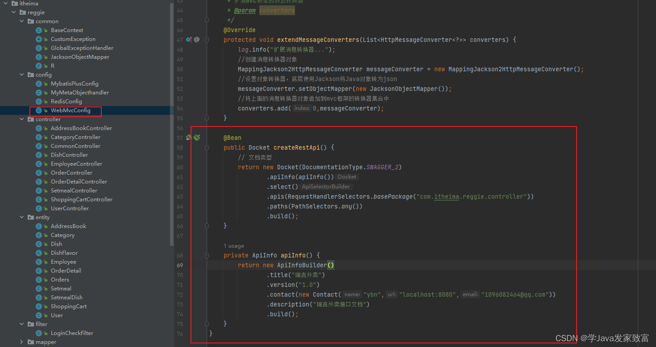Expand the mapper package node
656x347 pixels.
point(22,342)
